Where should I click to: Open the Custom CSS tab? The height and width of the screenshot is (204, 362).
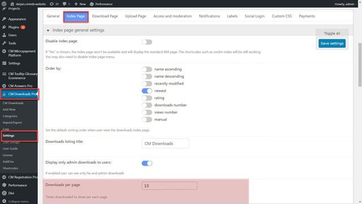coord(282,16)
